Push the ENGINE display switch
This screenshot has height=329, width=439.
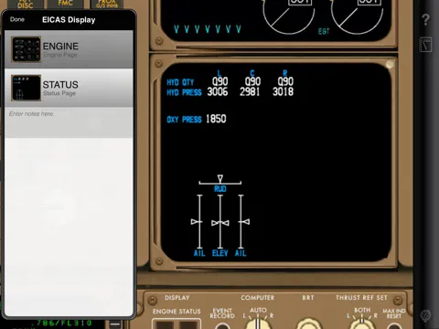click(164, 324)
